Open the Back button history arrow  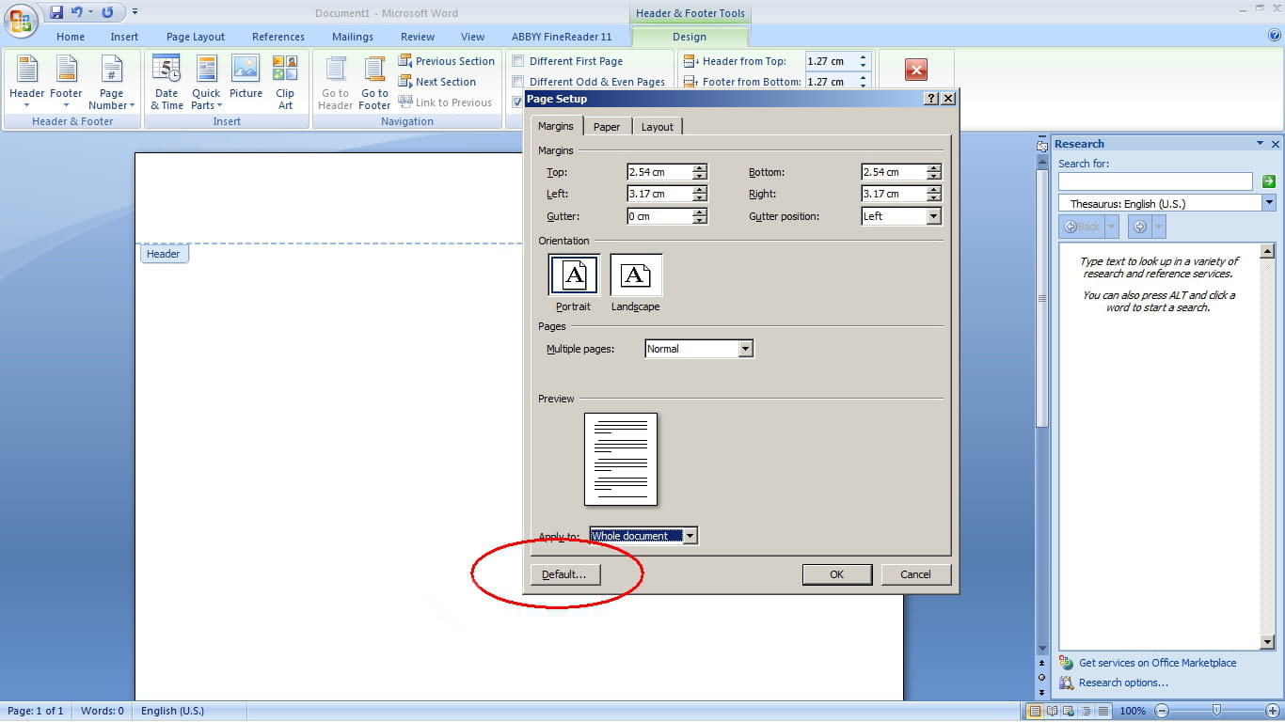1111,227
